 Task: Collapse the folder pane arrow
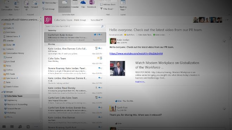point(41,18)
